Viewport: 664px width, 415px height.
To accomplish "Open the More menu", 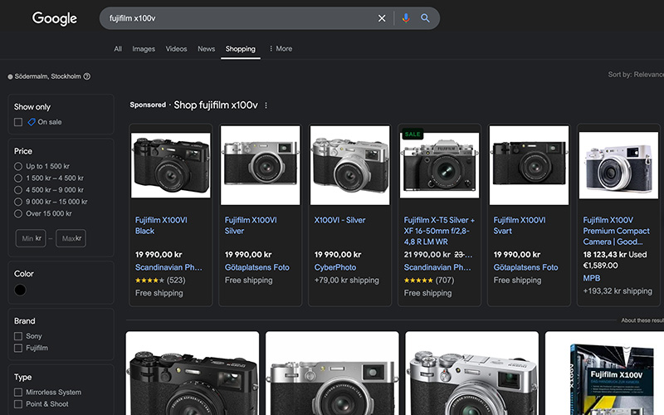I will (x=281, y=49).
